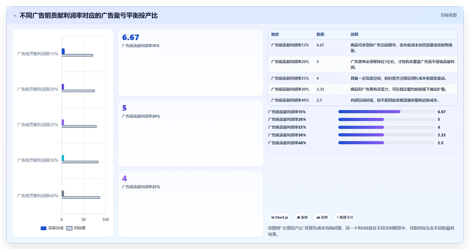The image size is (470, 249).
Task: Click progress bar for 广告前贡献利润率15%
Action: tap(387, 112)
